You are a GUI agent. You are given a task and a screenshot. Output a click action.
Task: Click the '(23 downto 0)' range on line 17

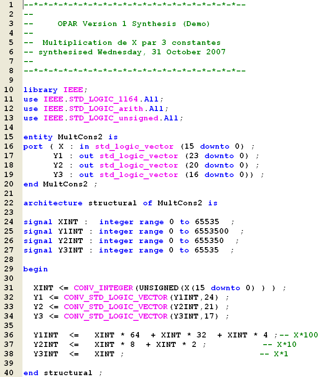(217, 156)
